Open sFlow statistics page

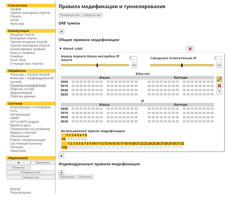(x=14, y=20)
